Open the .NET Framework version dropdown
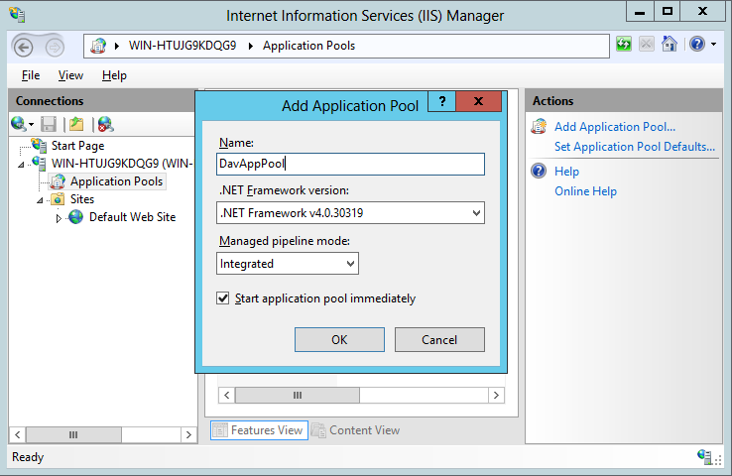 [350, 213]
